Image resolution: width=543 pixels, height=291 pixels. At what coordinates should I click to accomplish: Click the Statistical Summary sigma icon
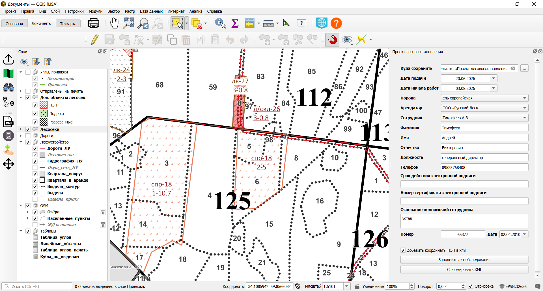click(235, 23)
